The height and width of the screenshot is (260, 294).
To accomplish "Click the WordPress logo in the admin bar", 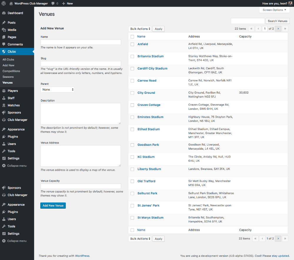I will [4, 3].
